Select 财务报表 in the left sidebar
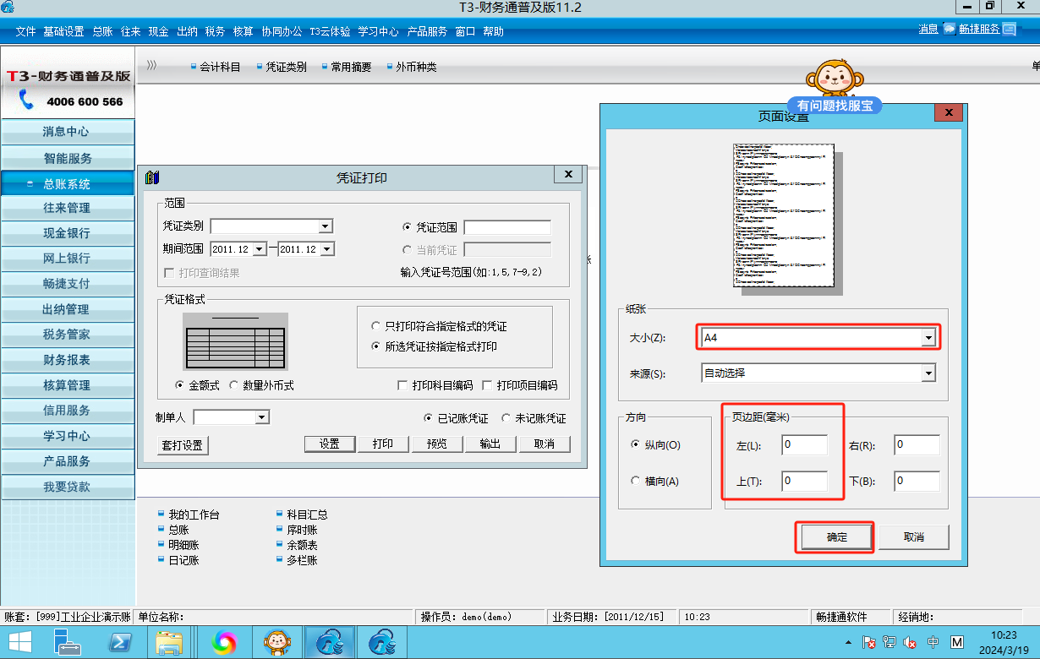Viewport: 1040px width, 659px height. pyautogui.click(x=67, y=360)
